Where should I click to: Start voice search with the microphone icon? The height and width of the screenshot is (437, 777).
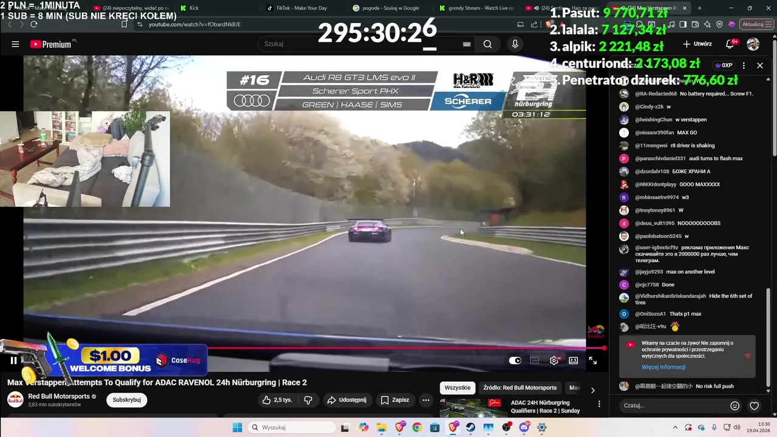(515, 44)
